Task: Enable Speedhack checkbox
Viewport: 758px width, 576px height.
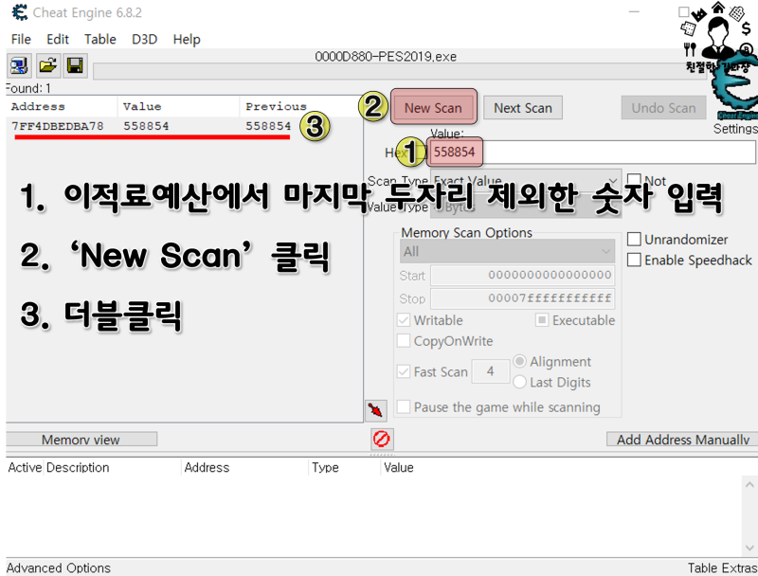Action: [634, 260]
